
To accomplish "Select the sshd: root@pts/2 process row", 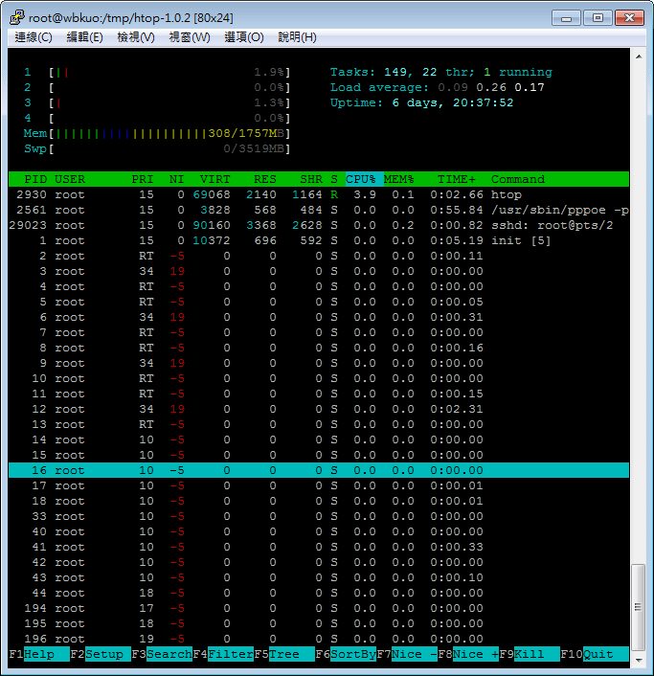I will (x=319, y=225).
